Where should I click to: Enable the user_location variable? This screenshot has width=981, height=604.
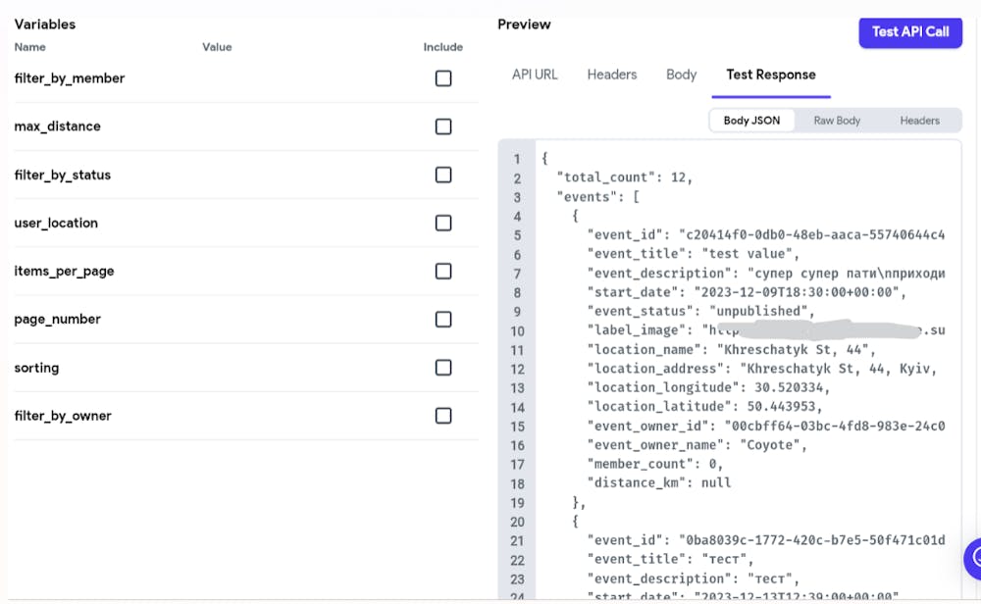[442, 223]
